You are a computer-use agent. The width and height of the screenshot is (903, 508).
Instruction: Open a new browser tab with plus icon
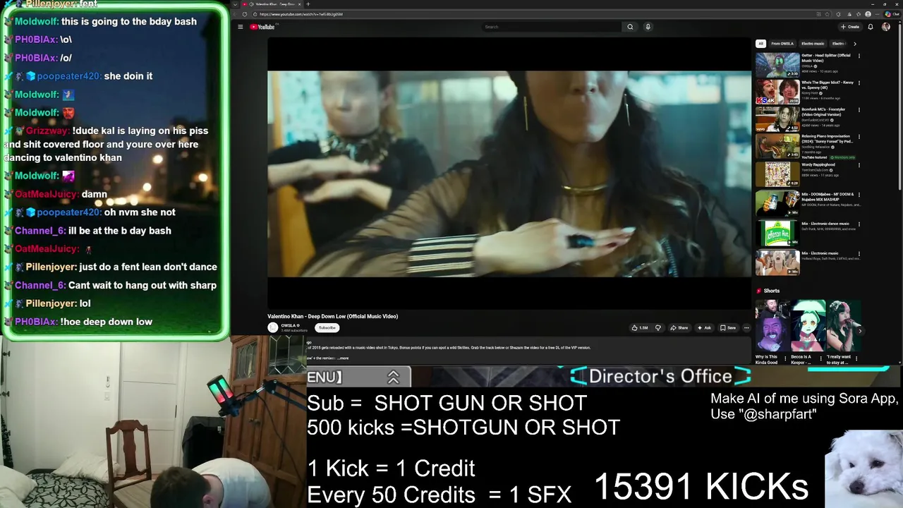coord(308,4)
